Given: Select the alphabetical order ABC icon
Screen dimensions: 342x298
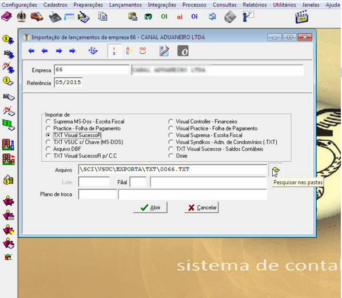Looking at the screenshot, I should click(129, 51).
